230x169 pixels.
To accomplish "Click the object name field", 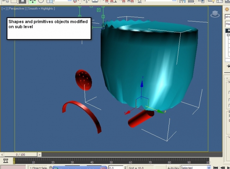I will tap(227, 17).
